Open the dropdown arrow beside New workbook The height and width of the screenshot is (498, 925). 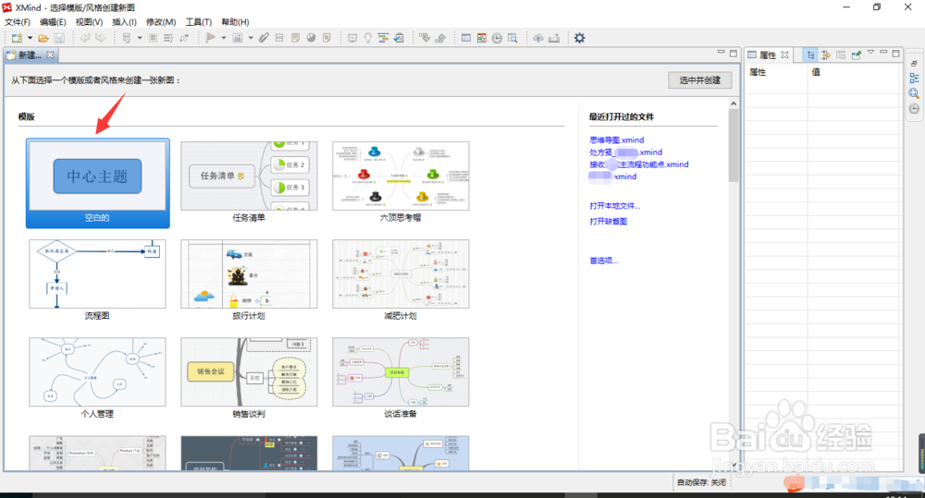31,38
